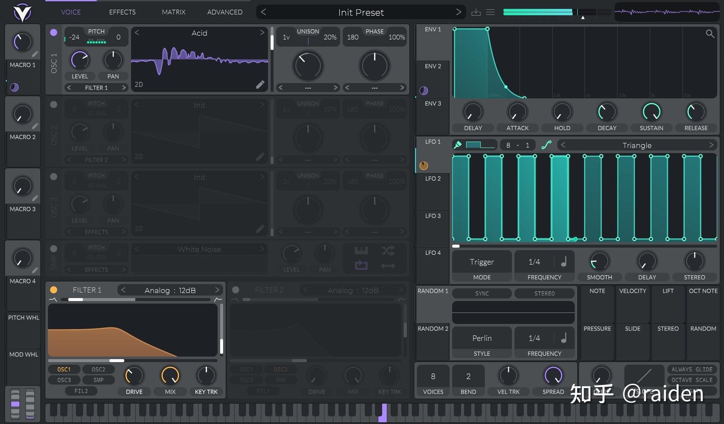724x424 pixels.
Task: Toggle LFO 1 smooth curve icon
Action: [x=546, y=145]
